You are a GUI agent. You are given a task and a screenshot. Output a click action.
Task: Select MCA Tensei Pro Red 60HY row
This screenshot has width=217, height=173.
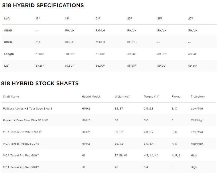[108, 156]
